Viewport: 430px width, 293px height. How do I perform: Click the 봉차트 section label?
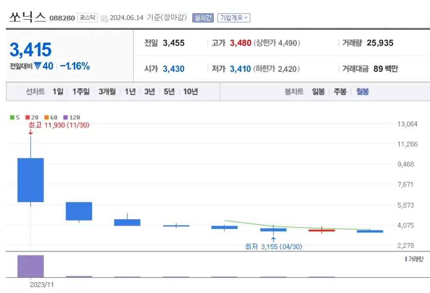click(x=294, y=91)
